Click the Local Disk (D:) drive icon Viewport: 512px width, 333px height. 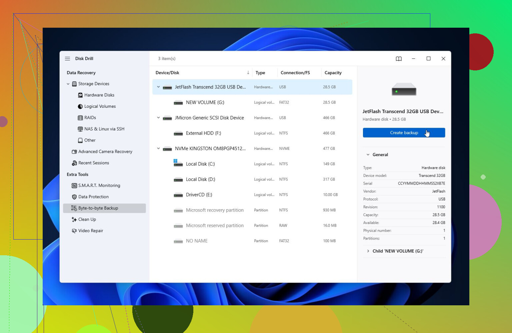[178, 180]
